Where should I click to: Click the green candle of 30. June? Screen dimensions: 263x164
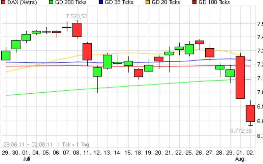pyautogui.click(x=16, y=45)
